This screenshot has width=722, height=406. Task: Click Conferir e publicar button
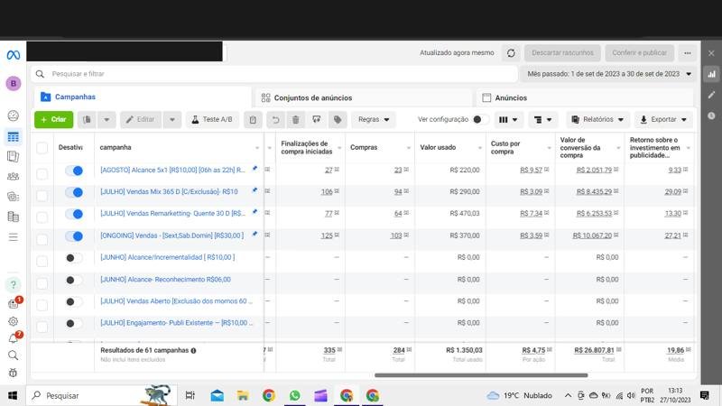click(x=639, y=53)
